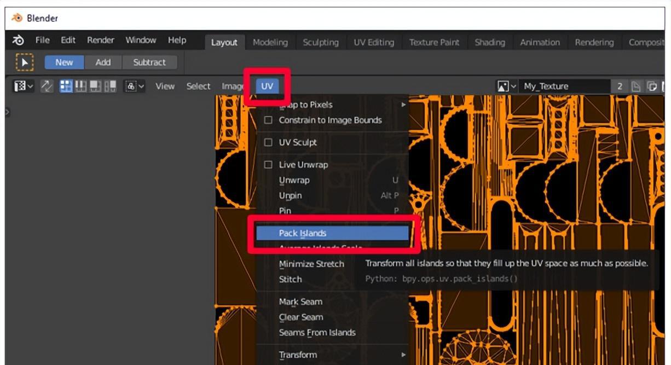Switch to the Animation workspace tab
671x365 pixels.
point(540,42)
